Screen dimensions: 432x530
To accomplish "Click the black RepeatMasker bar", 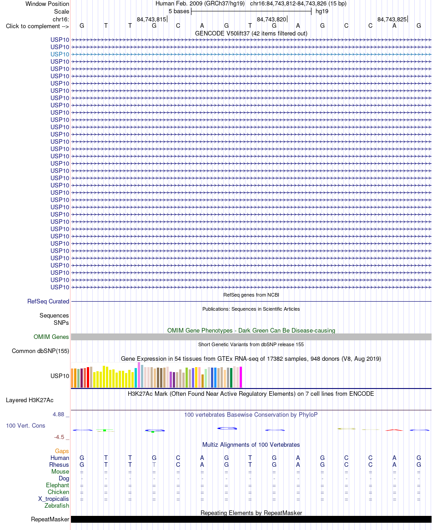I will pyautogui.click(x=251, y=520).
